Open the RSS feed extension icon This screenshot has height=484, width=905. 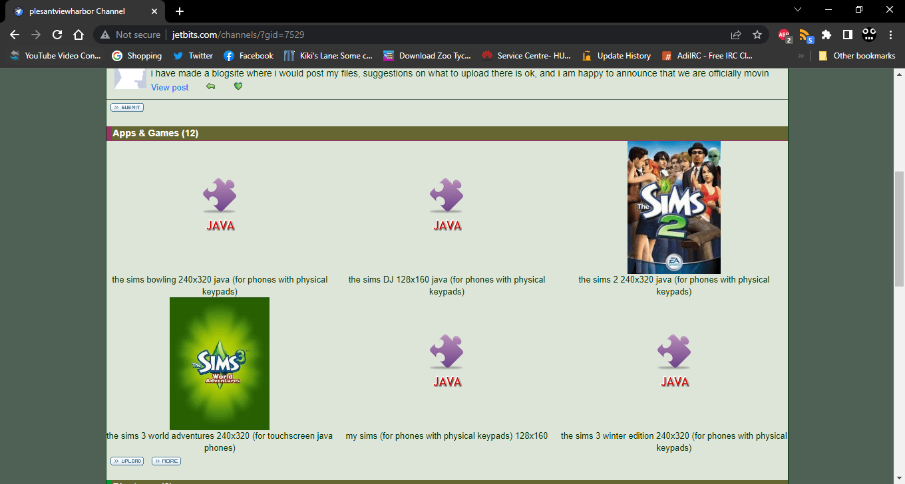(806, 35)
